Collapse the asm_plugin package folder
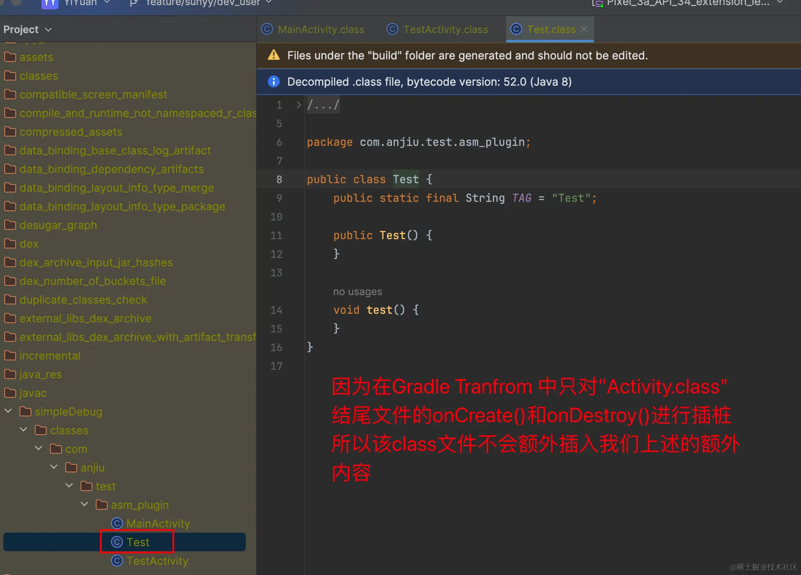Image resolution: width=801 pixels, height=575 pixels. (x=84, y=504)
